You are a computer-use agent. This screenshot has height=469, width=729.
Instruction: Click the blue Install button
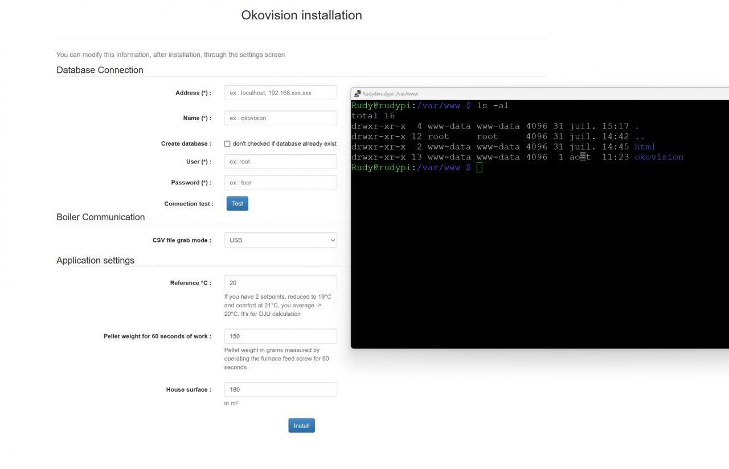tap(301, 426)
